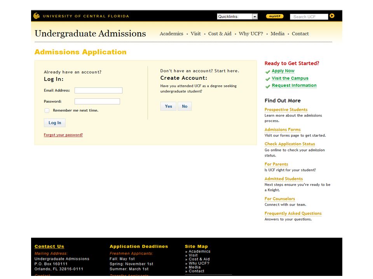
Task: Open the For Parents link
Action: (276, 164)
